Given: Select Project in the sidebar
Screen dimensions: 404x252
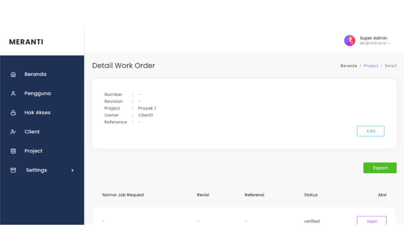Looking at the screenshot, I should 33,151.
